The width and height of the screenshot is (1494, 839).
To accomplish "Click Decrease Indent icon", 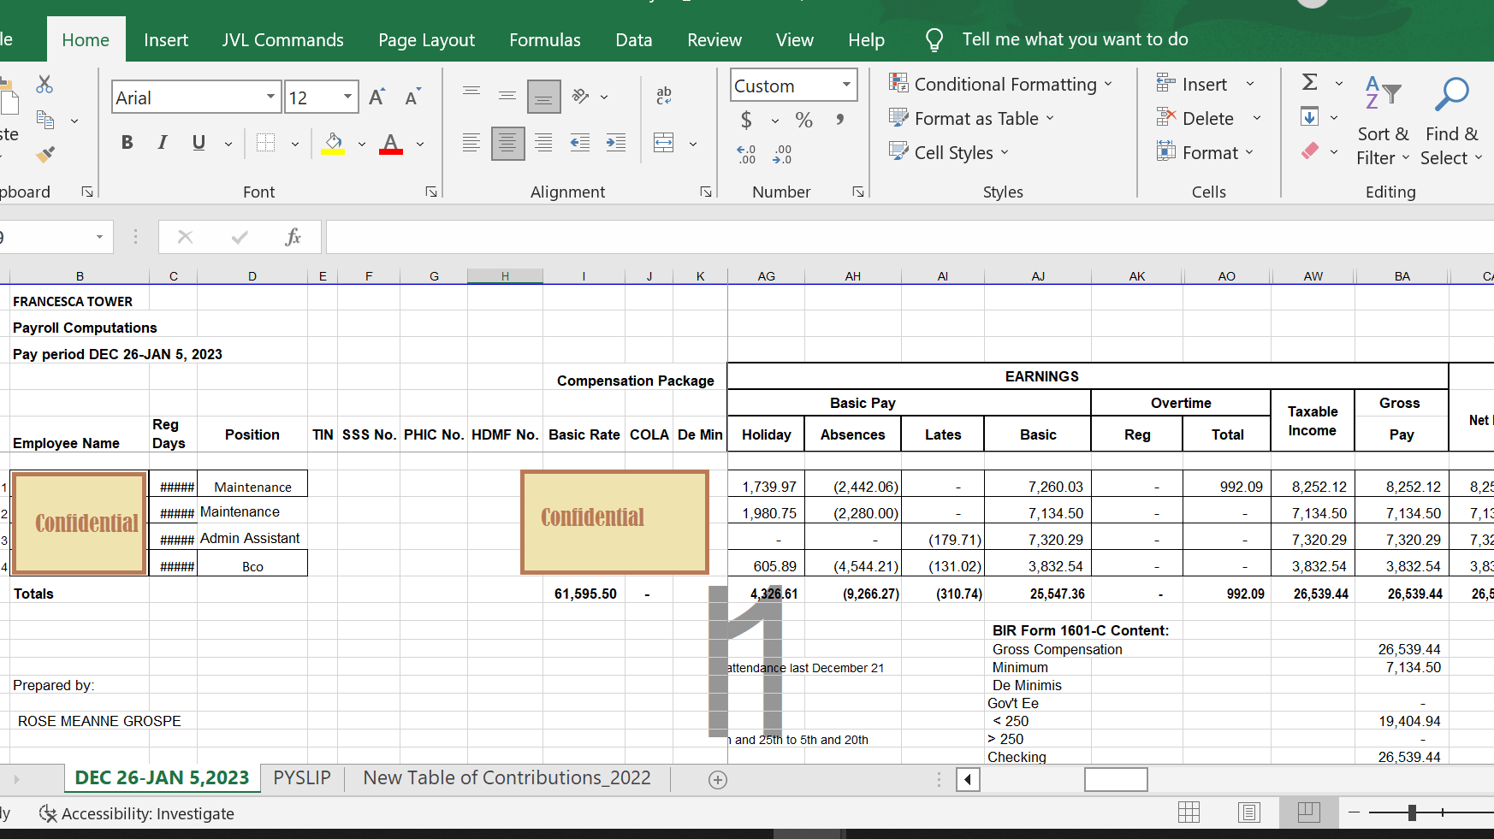I will pyautogui.click(x=580, y=143).
